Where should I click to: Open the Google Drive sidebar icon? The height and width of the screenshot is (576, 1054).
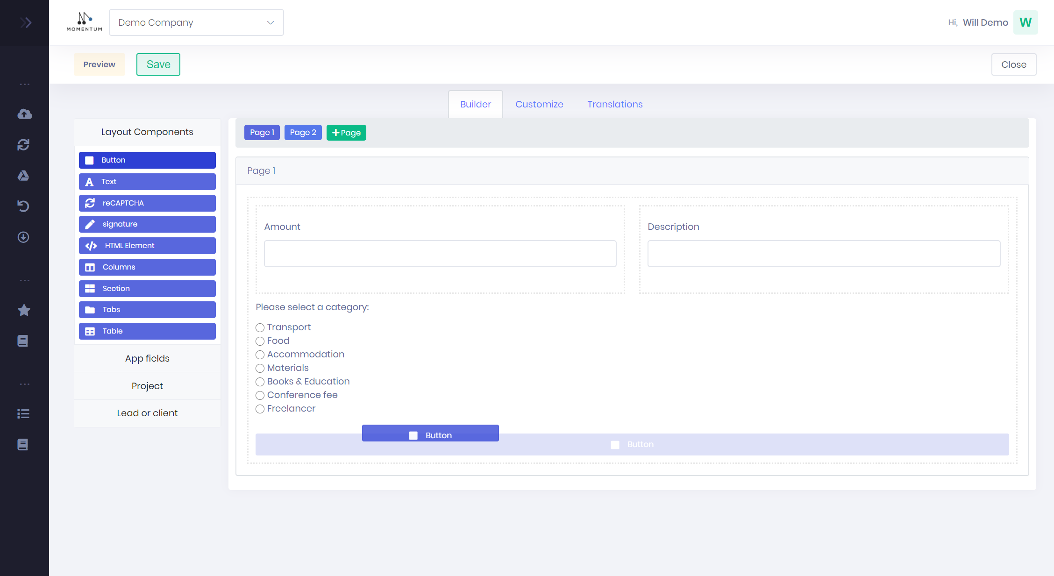(23, 176)
